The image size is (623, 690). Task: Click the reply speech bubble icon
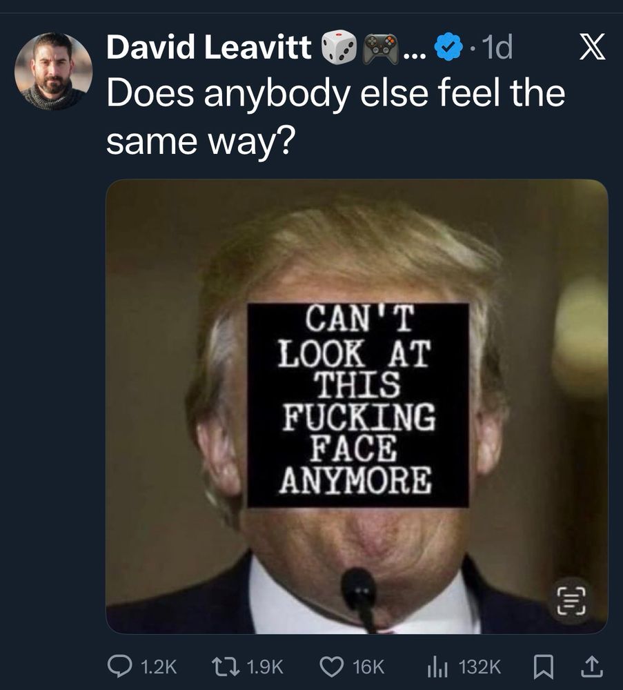pyautogui.click(x=119, y=667)
